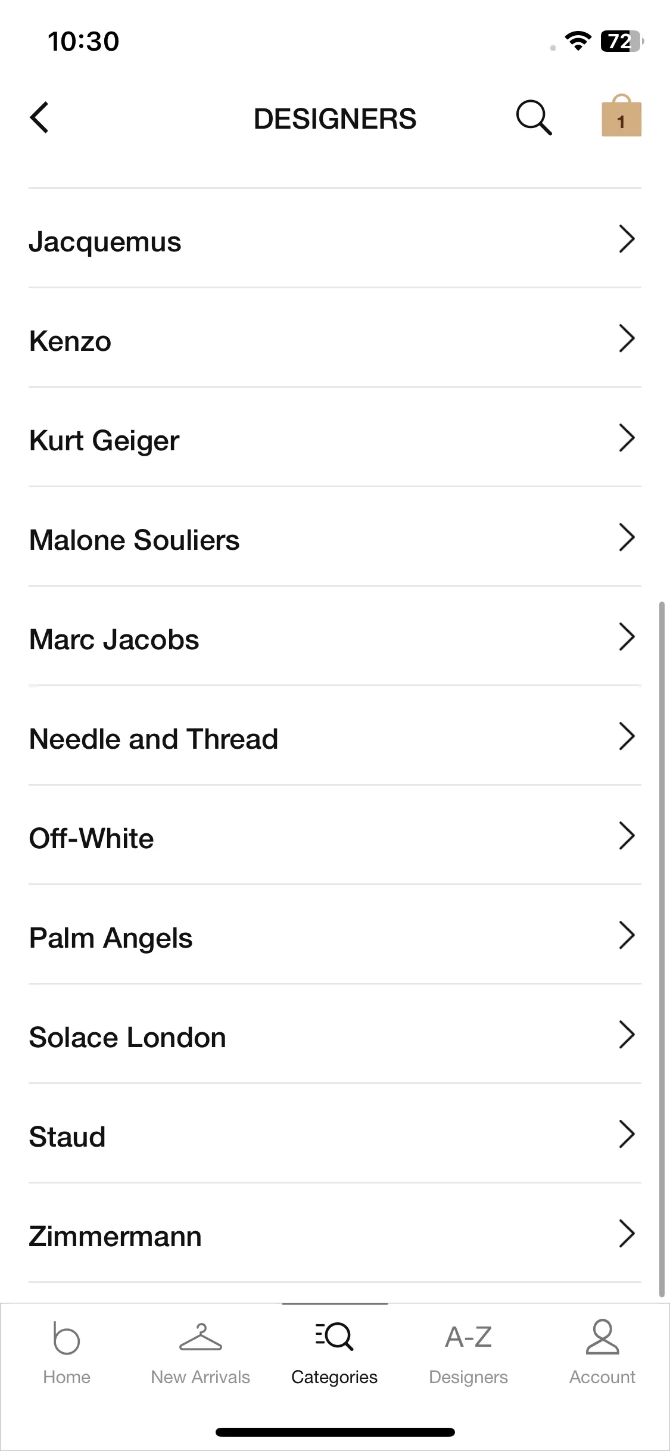This screenshot has width=670, height=1451.
Task: Expand the Kurt Geiger chevron
Action: (x=627, y=438)
